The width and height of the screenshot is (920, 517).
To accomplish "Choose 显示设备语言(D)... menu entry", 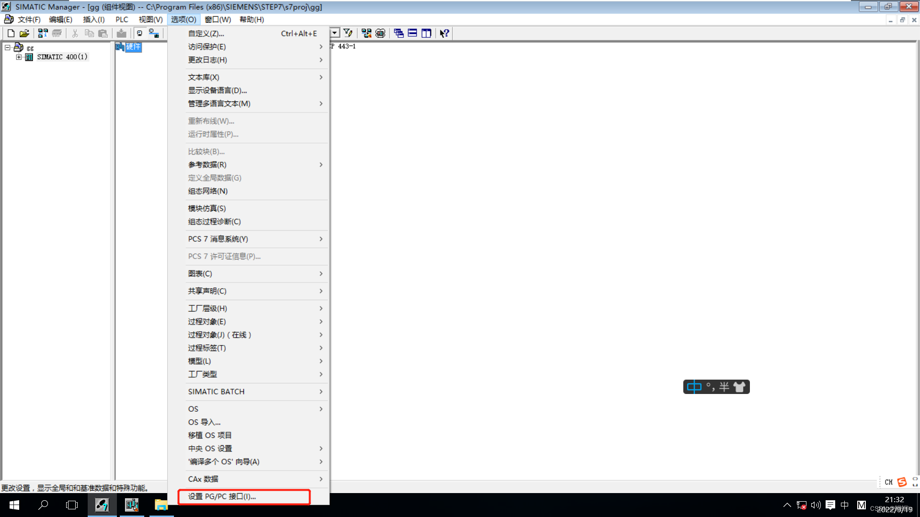I will (x=248, y=90).
